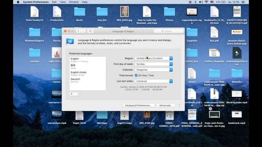Click the red recording indicator in menu bar
This screenshot has height=147, width=262.
[x=190, y=2]
